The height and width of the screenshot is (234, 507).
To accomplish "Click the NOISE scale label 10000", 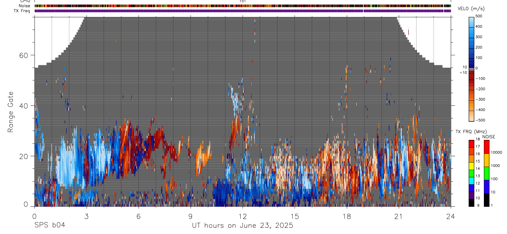I will click(x=496, y=153).
